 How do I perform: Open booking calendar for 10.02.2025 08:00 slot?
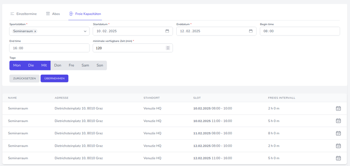tap(338, 109)
